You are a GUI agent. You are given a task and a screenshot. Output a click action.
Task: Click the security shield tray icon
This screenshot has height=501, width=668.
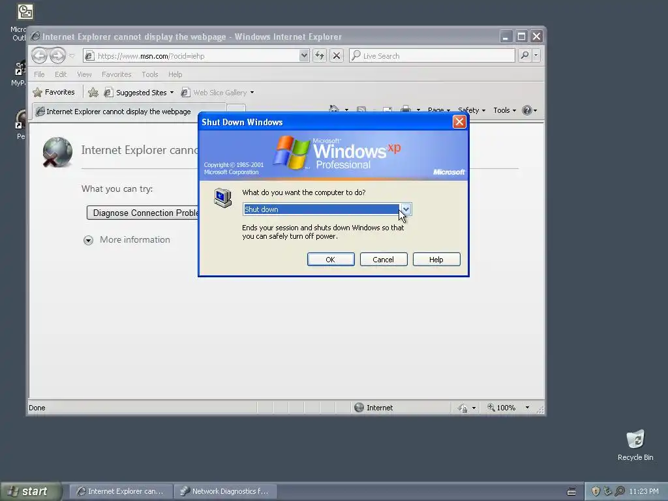(596, 491)
